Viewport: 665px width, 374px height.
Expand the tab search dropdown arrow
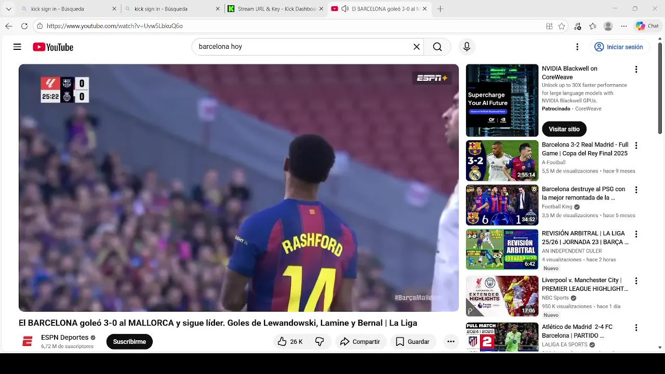coord(8,9)
